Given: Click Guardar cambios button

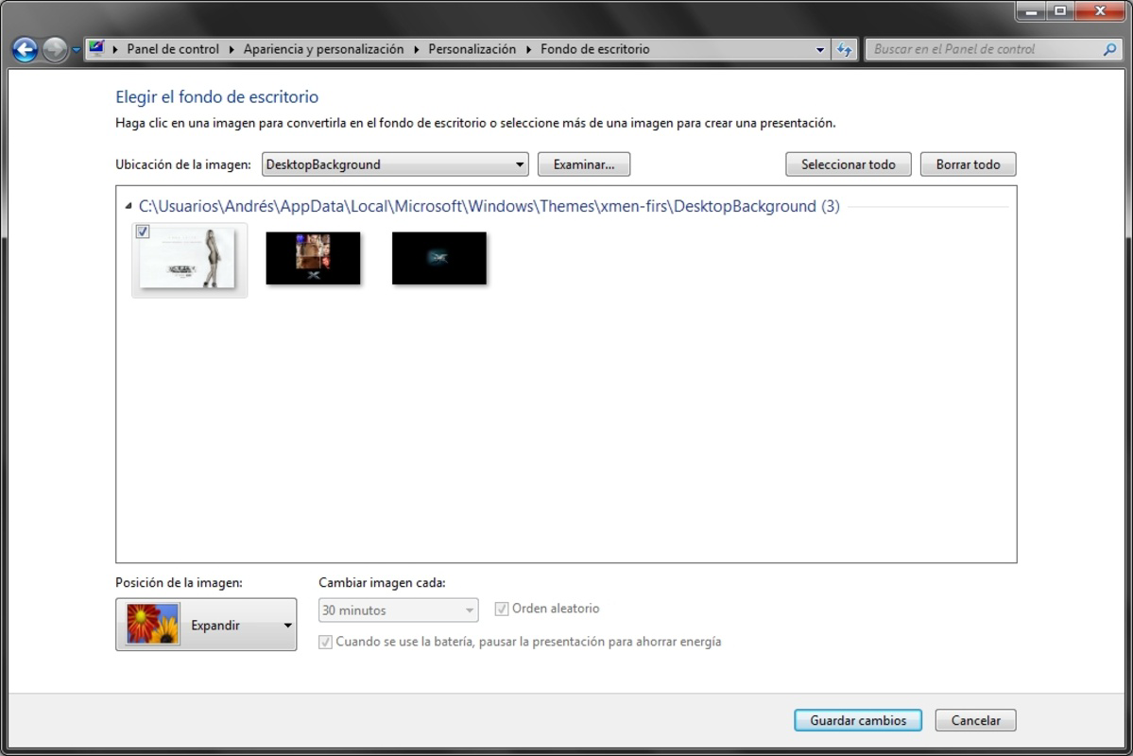Looking at the screenshot, I should (858, 720).
